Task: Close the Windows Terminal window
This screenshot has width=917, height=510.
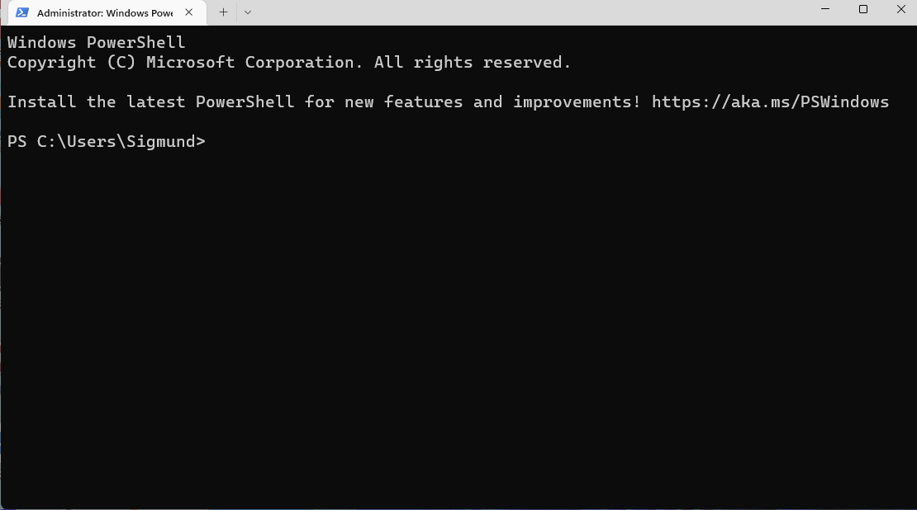Action: coord(900,9)
